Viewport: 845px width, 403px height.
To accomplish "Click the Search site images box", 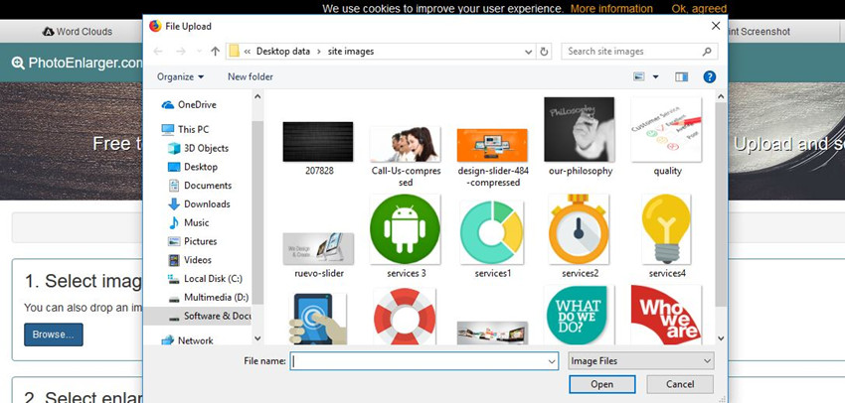I will coord(636,51).
